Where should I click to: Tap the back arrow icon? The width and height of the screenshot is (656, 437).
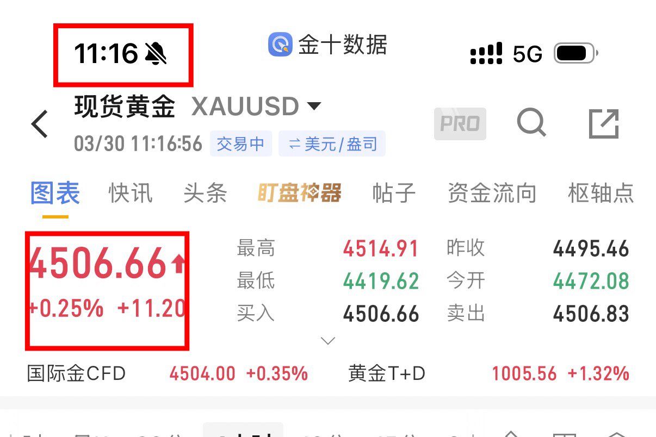[40, 124]
